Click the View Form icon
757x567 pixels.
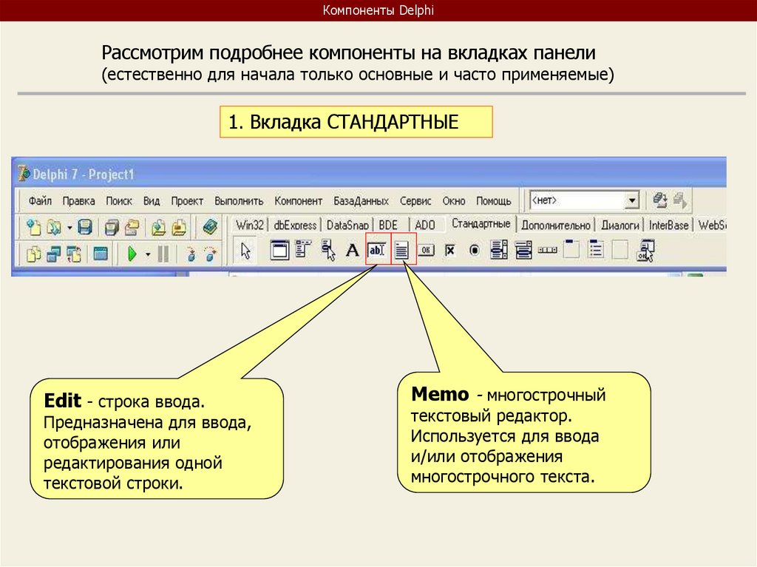(53, 254)
